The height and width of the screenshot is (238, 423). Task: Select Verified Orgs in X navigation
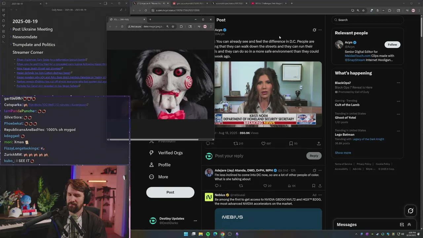[x=166, y=153]
